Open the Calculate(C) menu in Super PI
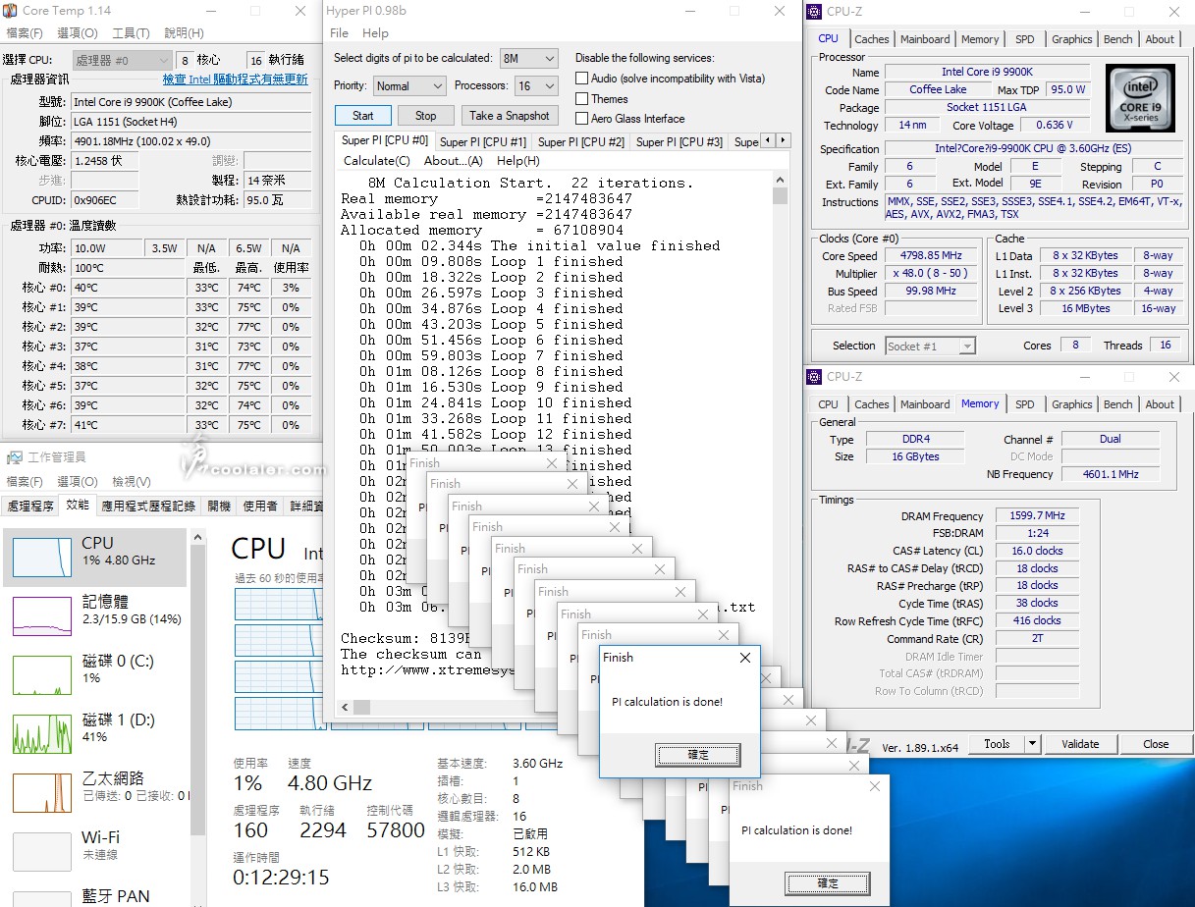The width and height of the screenshot is (1195, 907). (377, 161)
